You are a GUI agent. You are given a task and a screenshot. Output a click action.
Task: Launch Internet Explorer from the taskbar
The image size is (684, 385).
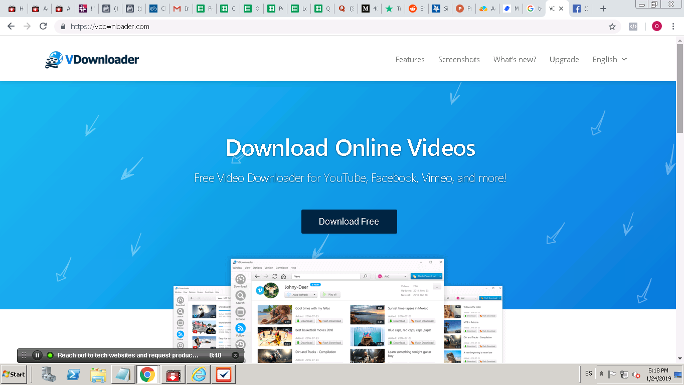point(199,374)
